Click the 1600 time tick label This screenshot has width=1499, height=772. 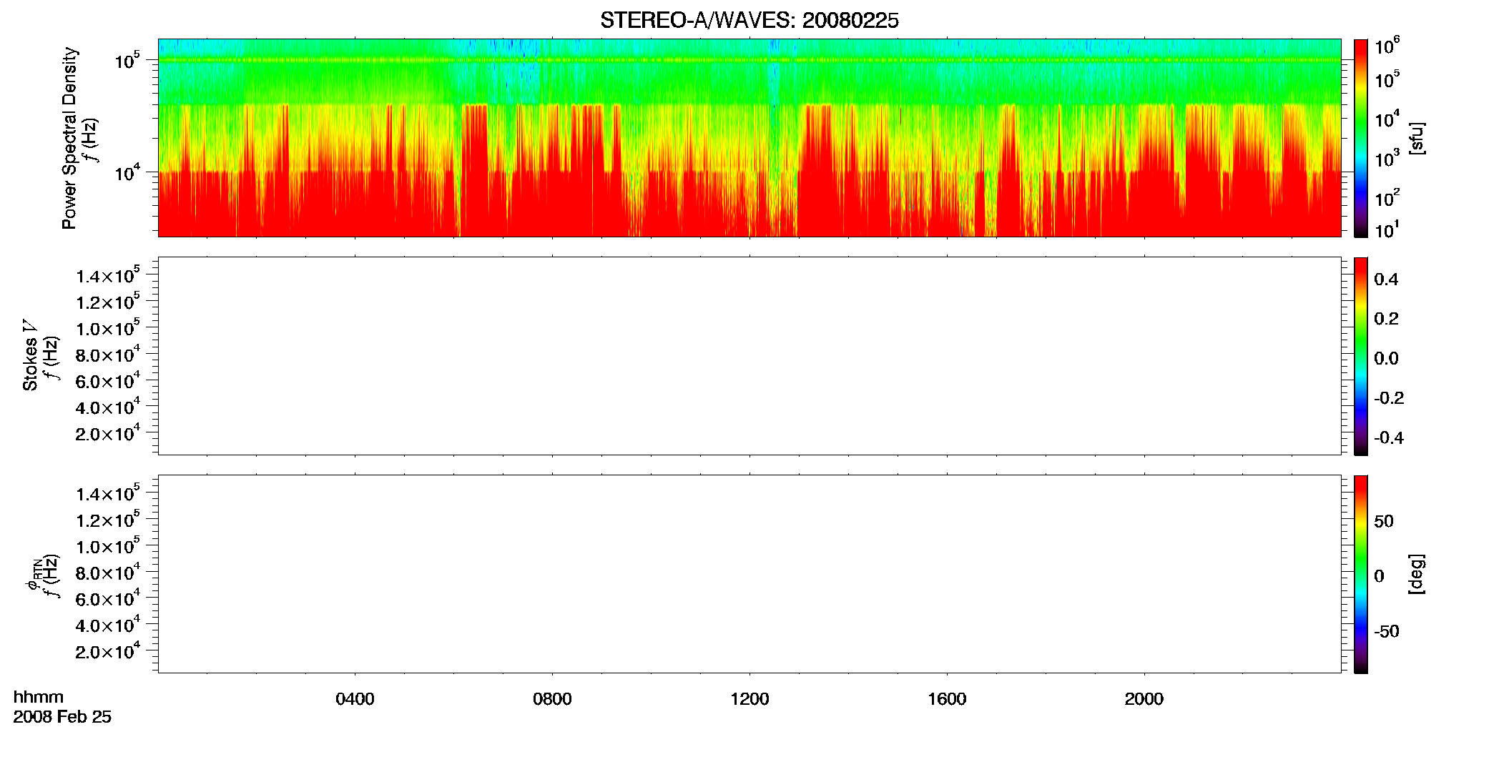(947, 699)
